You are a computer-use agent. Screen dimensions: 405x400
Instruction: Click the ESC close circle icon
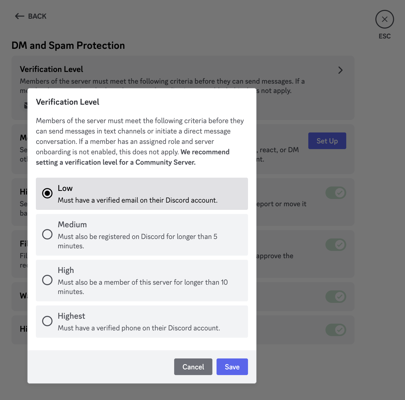point(384,19)
